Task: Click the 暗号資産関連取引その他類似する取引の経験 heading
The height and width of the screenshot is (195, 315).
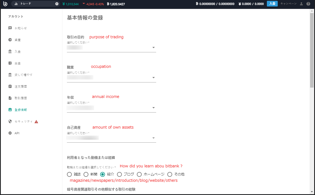Action: [x=101, y=189]
